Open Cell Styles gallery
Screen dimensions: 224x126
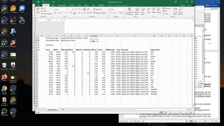point(142,11)
